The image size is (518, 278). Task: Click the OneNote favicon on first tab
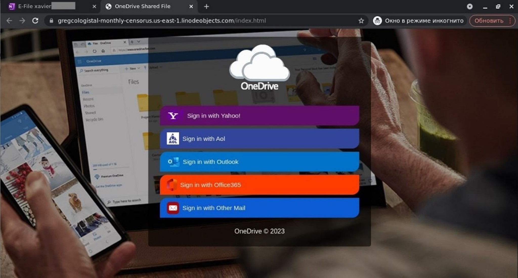pyautogui.click(x=11, y=7)
